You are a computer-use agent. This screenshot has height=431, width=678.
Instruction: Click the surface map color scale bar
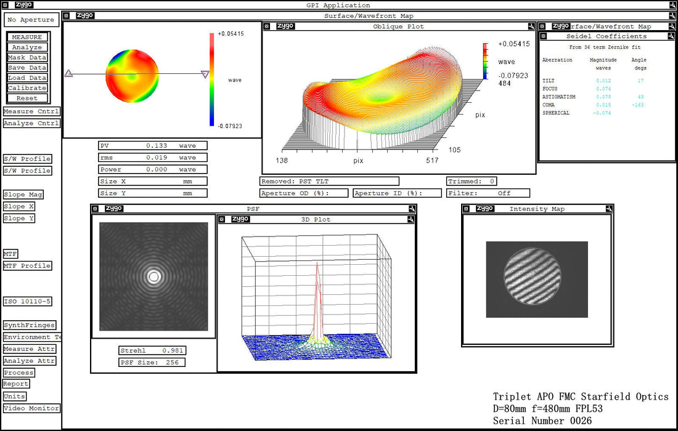click(x=212, y=79)
